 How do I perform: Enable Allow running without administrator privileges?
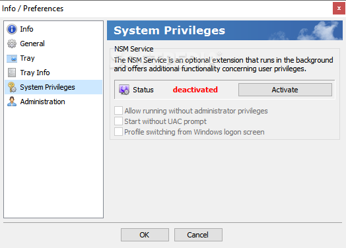click(118, 111)
